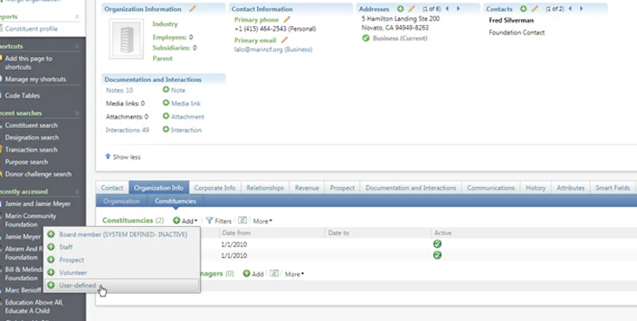Click the Primary phone edit pencil
Screen dimensions: 637x321
[x=286, y=20]
